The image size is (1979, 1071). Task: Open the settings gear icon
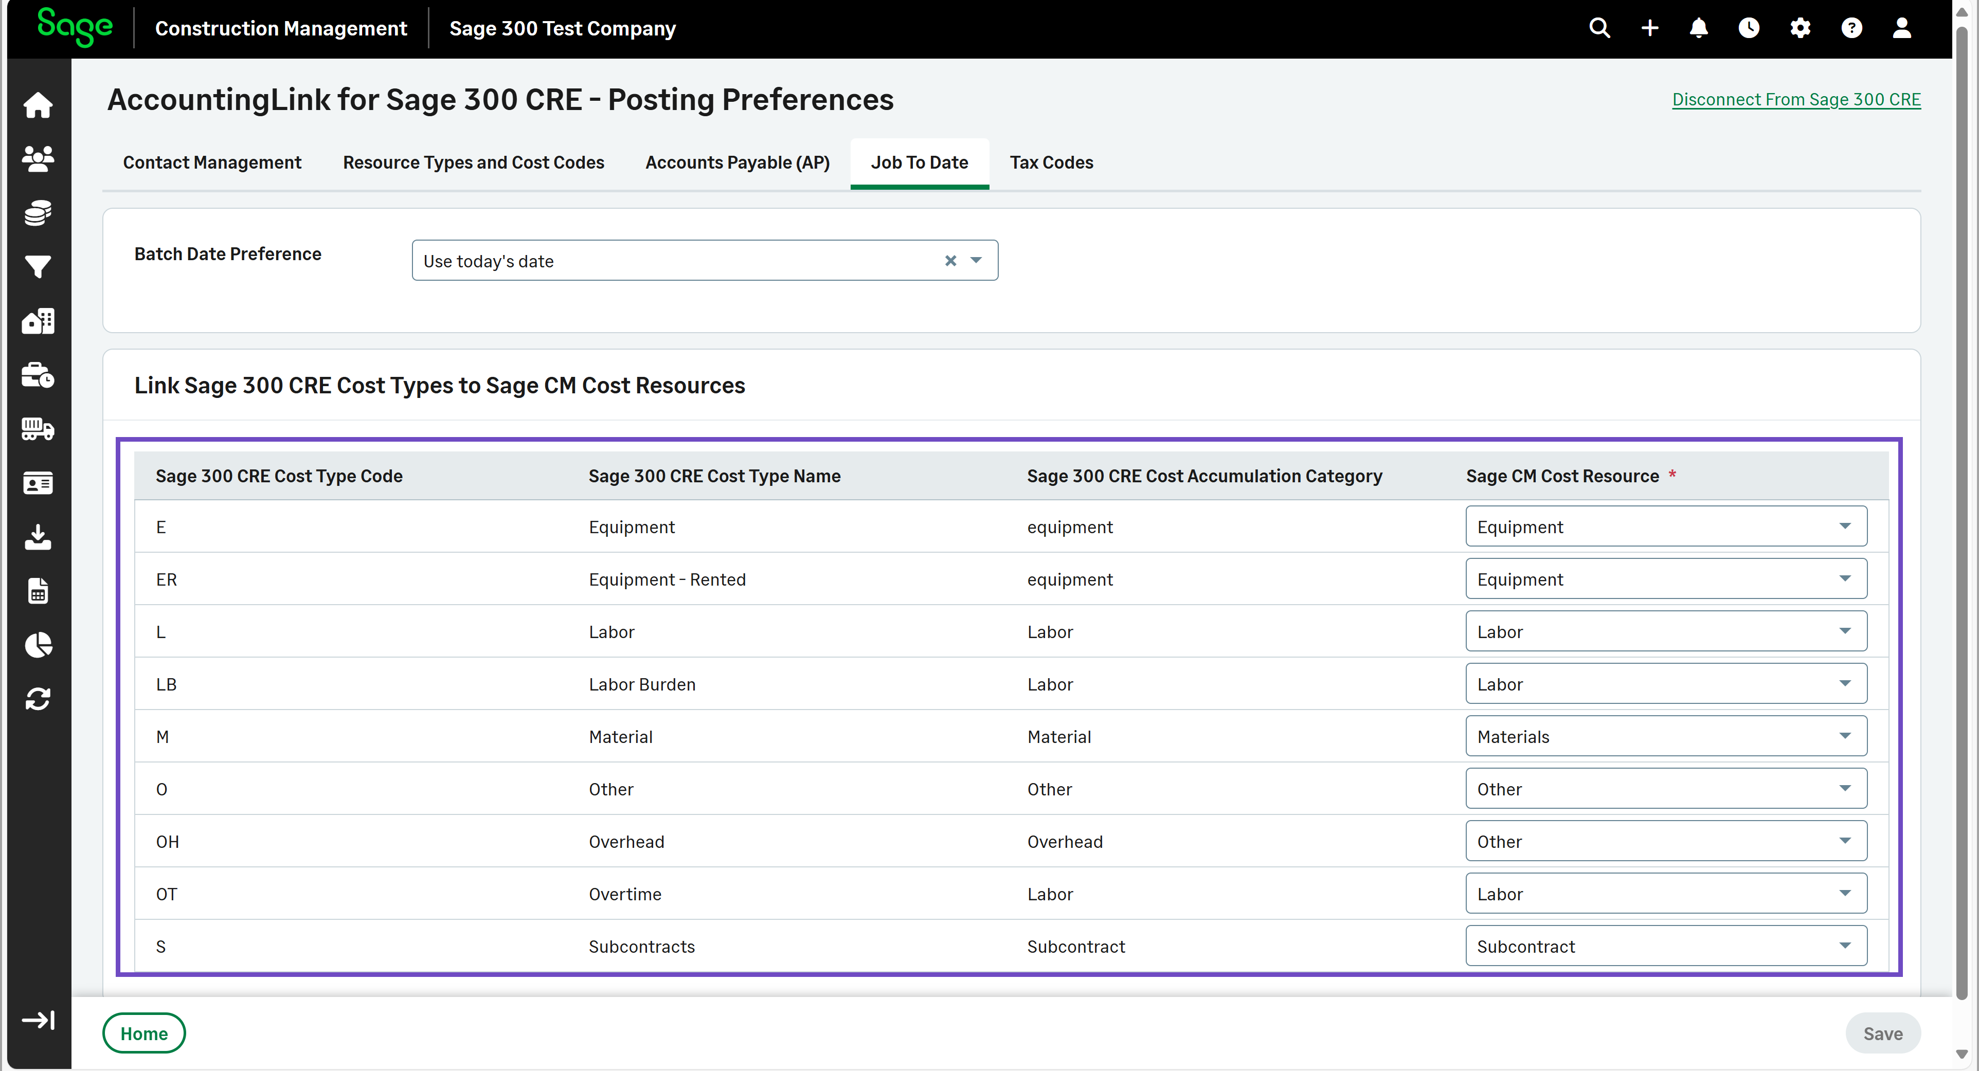click(x=1800, y=28)
